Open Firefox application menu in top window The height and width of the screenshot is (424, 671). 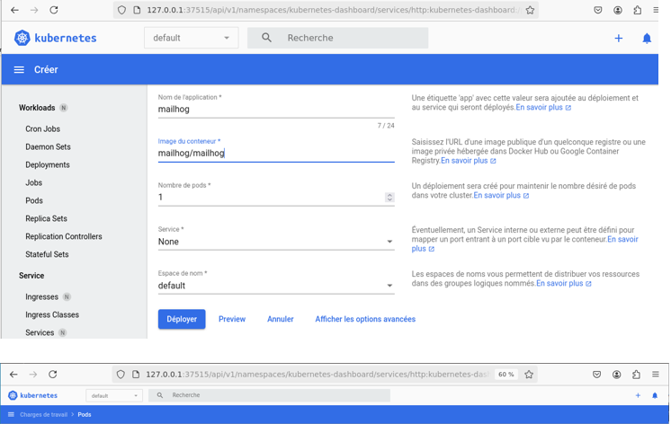pyautogui.click(x=657, y=10)
